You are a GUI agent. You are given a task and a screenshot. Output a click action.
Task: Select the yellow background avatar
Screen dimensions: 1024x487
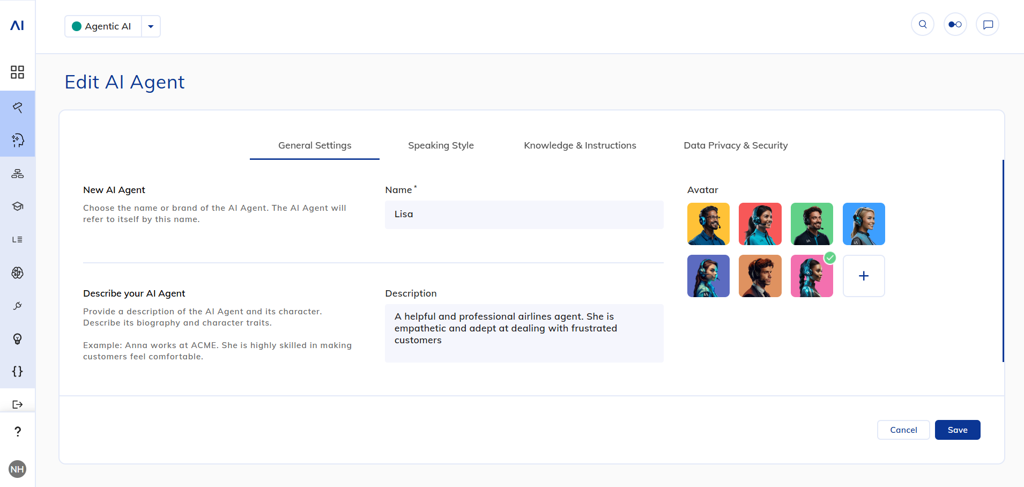pos(708,224)
